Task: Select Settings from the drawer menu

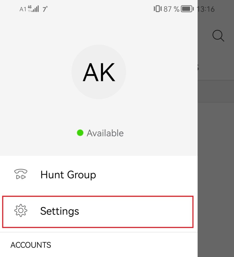Action: click(x=60, y=211)
